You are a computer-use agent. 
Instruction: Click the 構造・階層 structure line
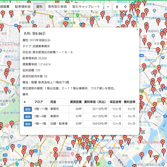click(x=46, y=82)
